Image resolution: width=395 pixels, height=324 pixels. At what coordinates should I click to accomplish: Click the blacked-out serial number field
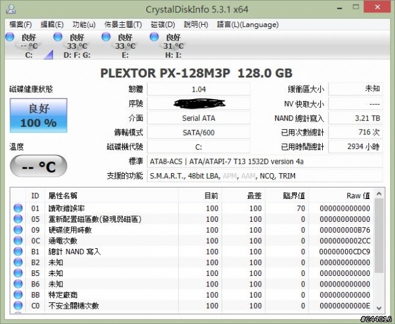point(199,103)
